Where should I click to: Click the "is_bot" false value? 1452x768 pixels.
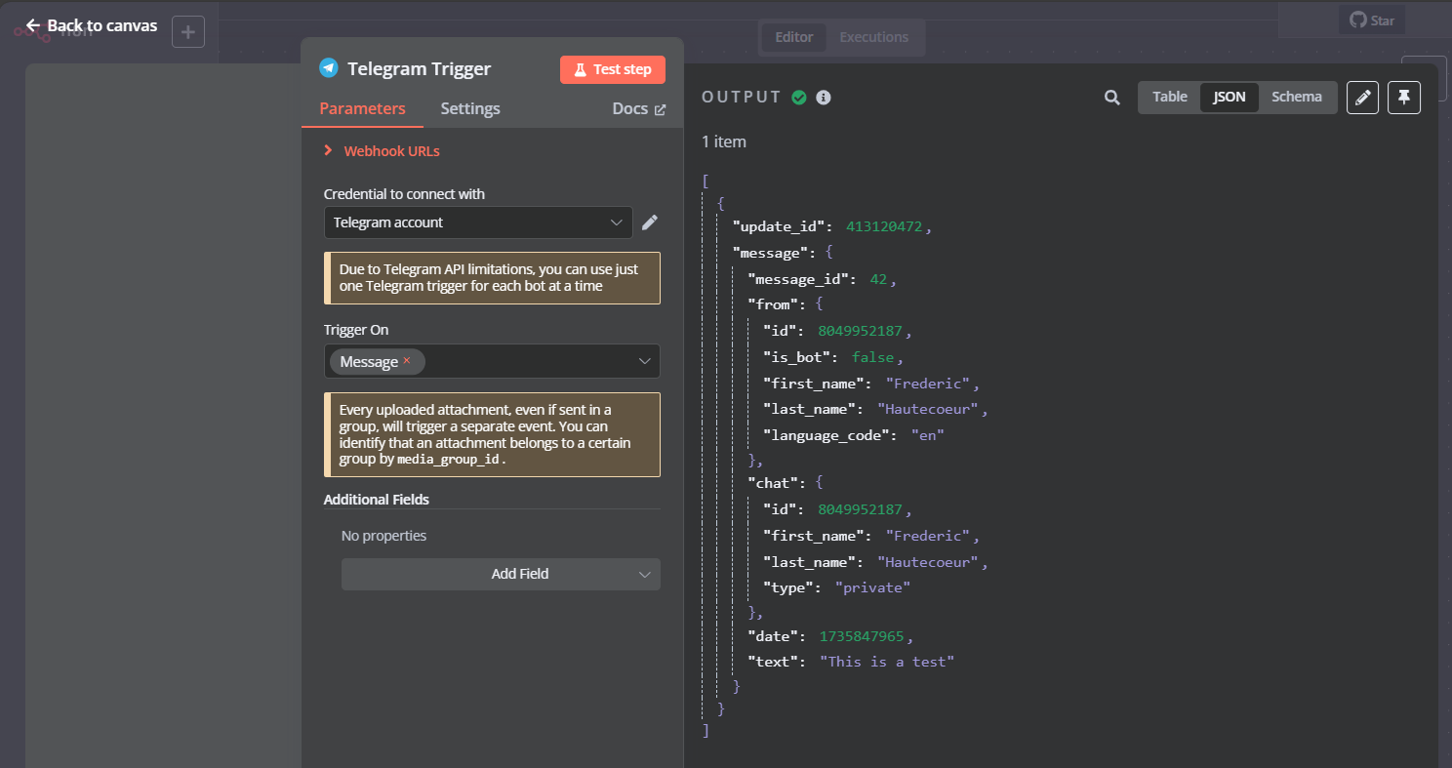click(871, 357)
